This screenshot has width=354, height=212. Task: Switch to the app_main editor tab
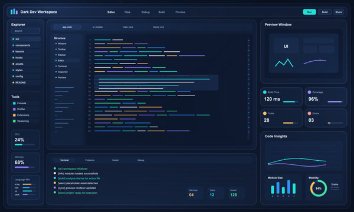[67, 27]
